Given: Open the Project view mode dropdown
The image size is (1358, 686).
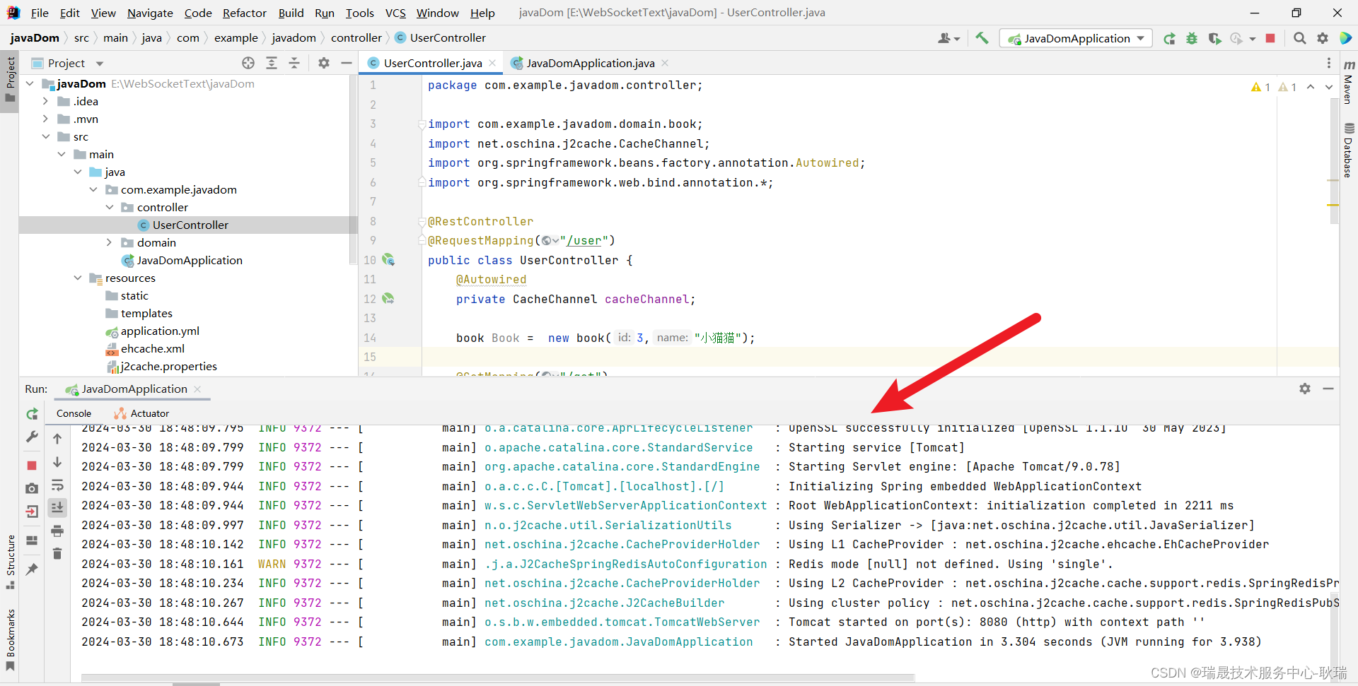Looking at the screenshot, I should coord(99,64).
